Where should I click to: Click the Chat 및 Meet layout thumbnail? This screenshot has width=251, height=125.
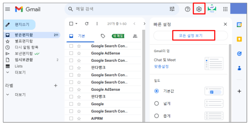pos(214,63)
